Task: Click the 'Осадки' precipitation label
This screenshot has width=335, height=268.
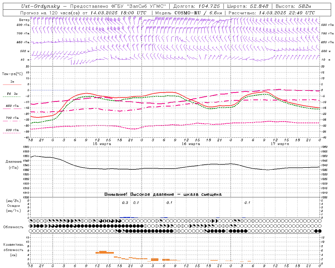Action: click(14, 206)
